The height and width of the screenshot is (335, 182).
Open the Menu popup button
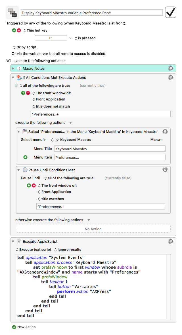click(x=156, y=140)
